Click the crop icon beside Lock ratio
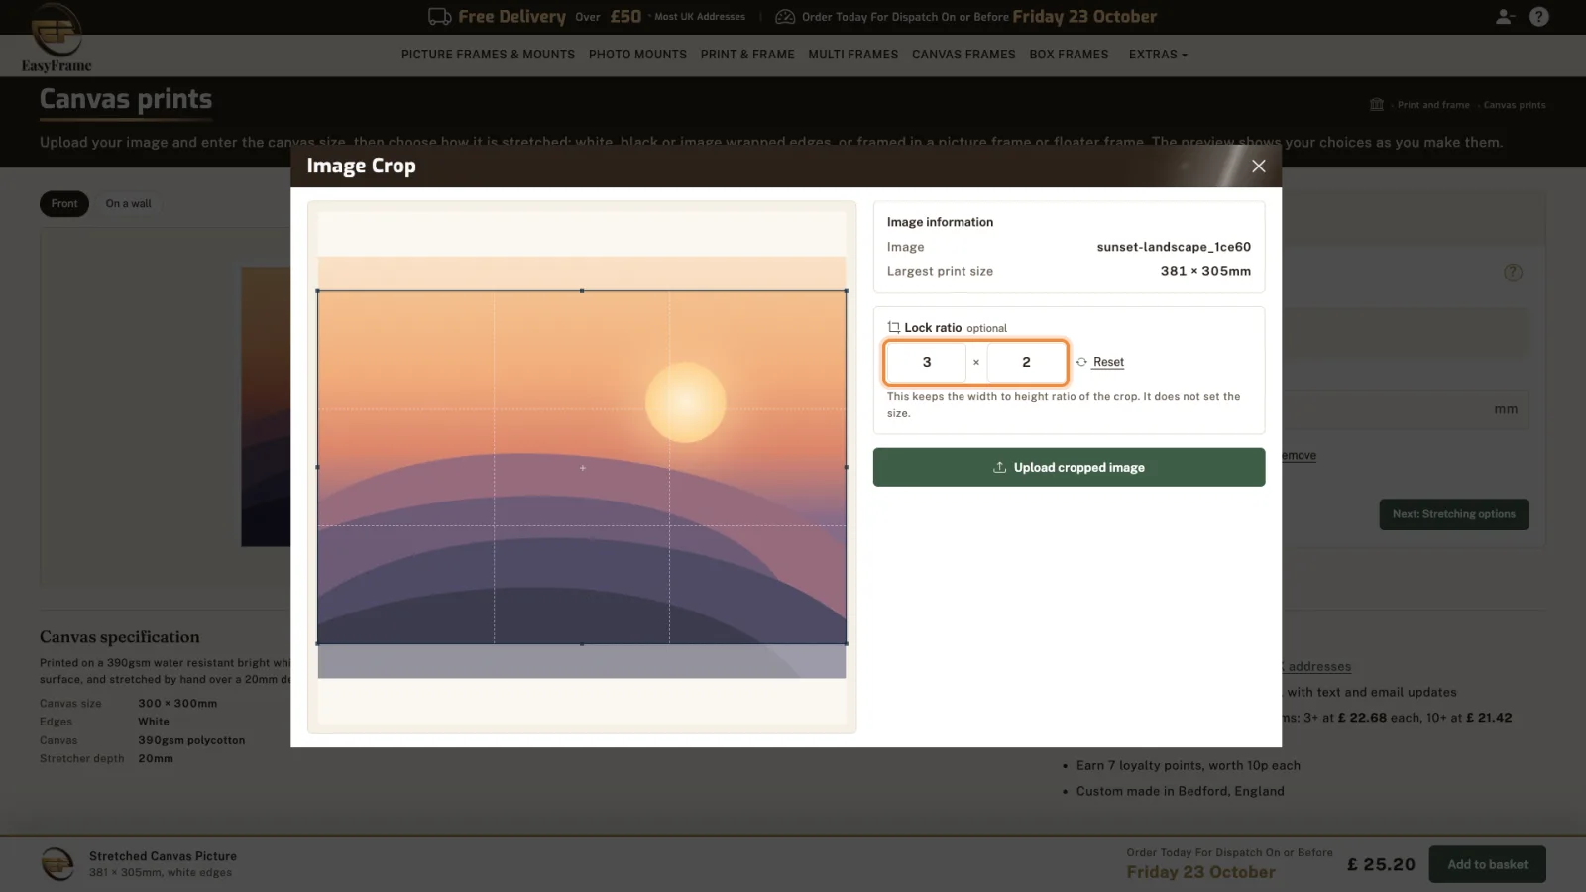The height and width of the screenshot is (892, 1586). point(893,328)
